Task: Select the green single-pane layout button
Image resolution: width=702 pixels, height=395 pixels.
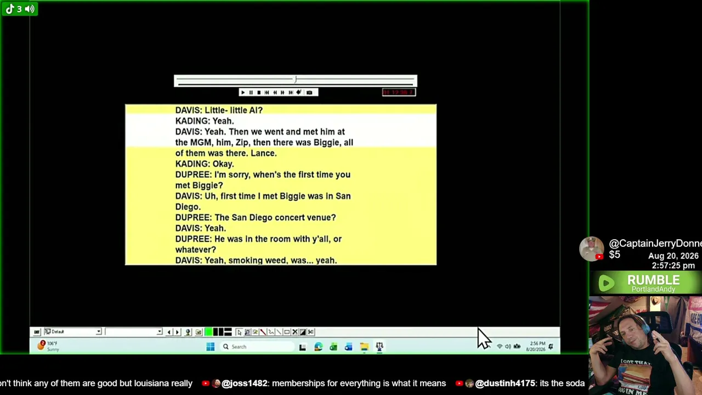Action: pyautogui.click(x=208, y=331)
